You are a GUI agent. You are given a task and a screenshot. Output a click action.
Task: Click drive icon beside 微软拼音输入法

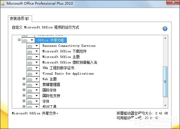pyautogui.click(x=30, y=63)
